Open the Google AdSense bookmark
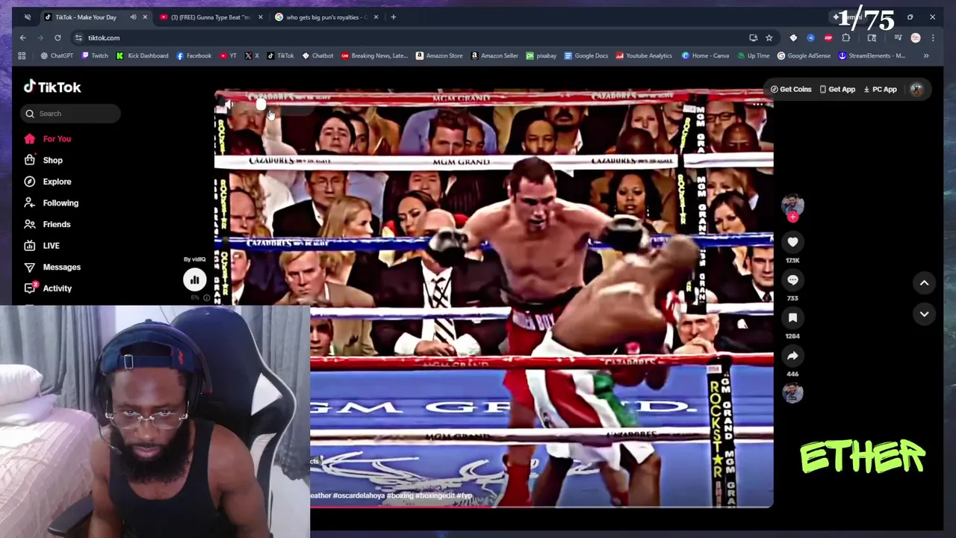 [804, 55]
